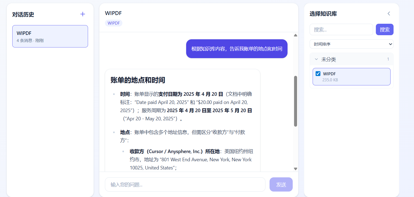Click the user message about 账单的地点和时间
The height and width of the screenshot is (197, 414).
point(237,49)
